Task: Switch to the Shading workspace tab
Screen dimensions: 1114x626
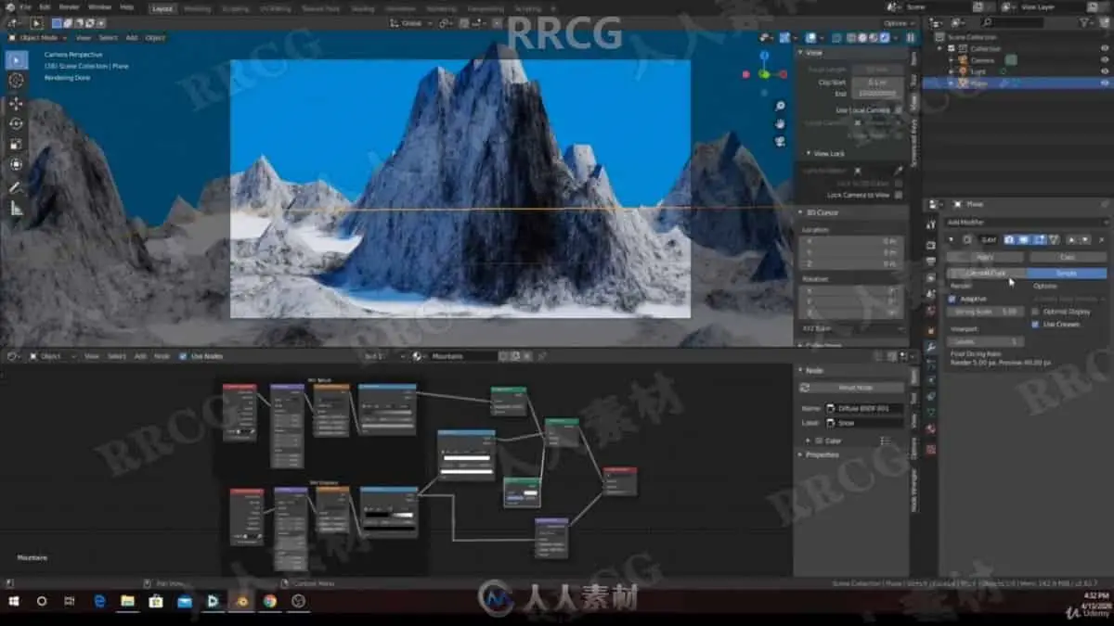Action: [363, 7]
